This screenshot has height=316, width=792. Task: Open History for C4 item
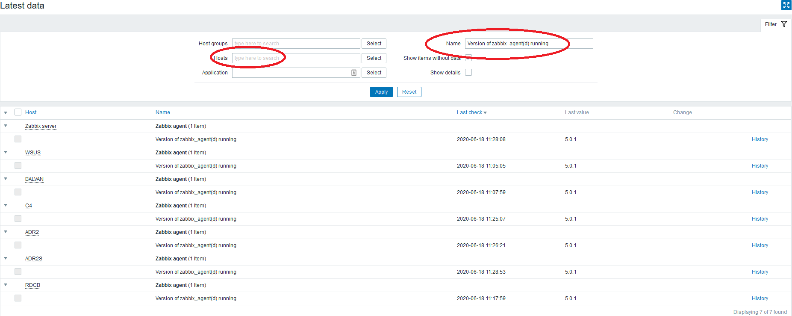tap(760, 219)
